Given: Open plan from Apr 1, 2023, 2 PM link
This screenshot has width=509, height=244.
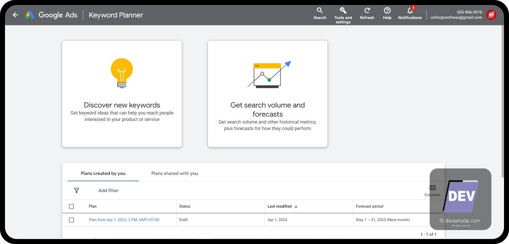Looking at the screenshot, I should click(124, 220).
